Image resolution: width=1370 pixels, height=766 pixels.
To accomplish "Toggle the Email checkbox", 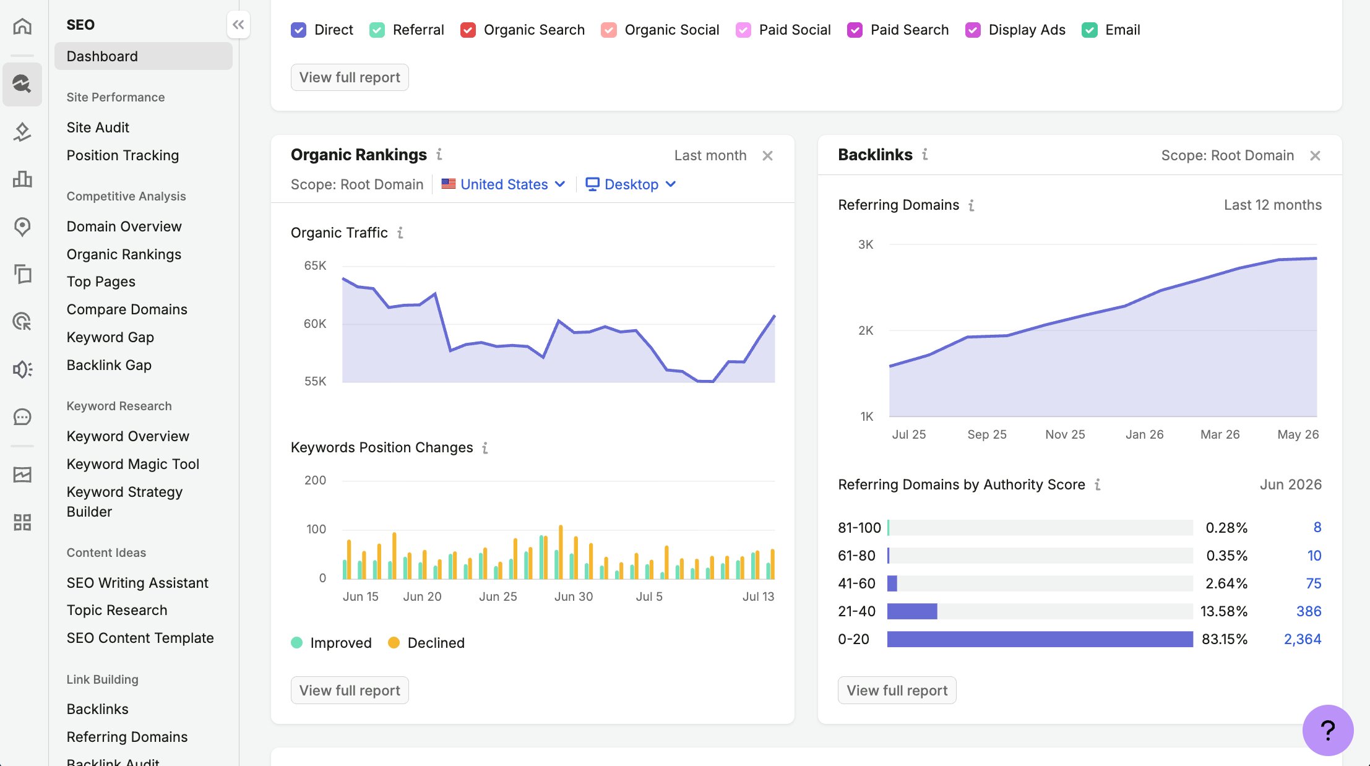I will tap(1090, 30).
